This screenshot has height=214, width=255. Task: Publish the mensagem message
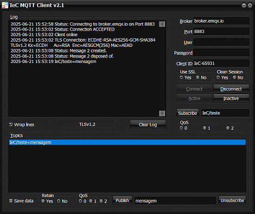point(122,201)
